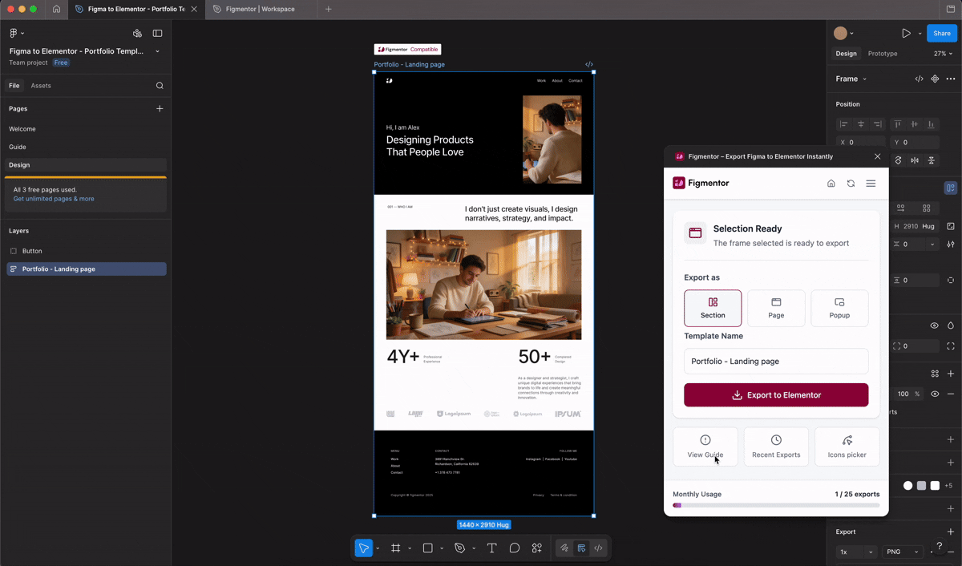Viewport: 962px width, 566px height.
Task: Click the Export to Elementor button
Action: [x=776, y=395]
